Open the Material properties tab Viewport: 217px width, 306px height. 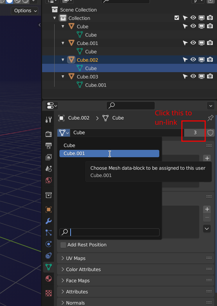tap(48, 278)
